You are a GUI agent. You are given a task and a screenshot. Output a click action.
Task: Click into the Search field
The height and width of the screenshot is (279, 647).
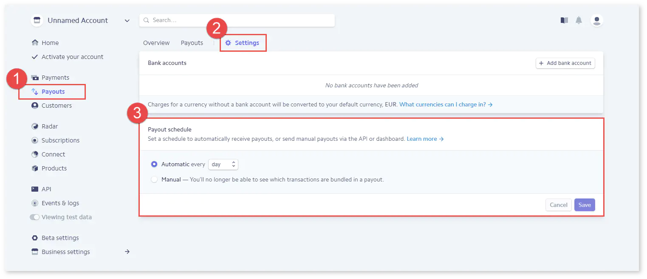coord(238,20)
